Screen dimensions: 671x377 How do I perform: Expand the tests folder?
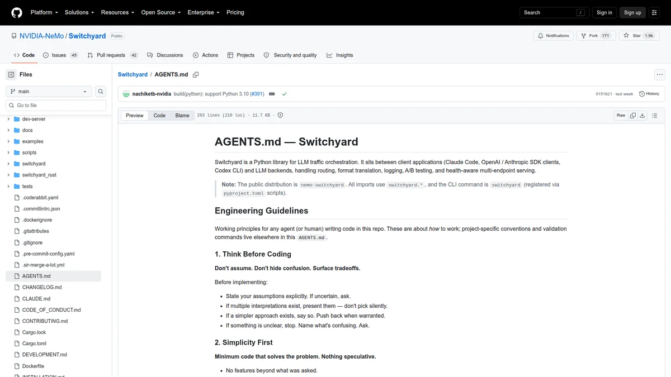8,187
